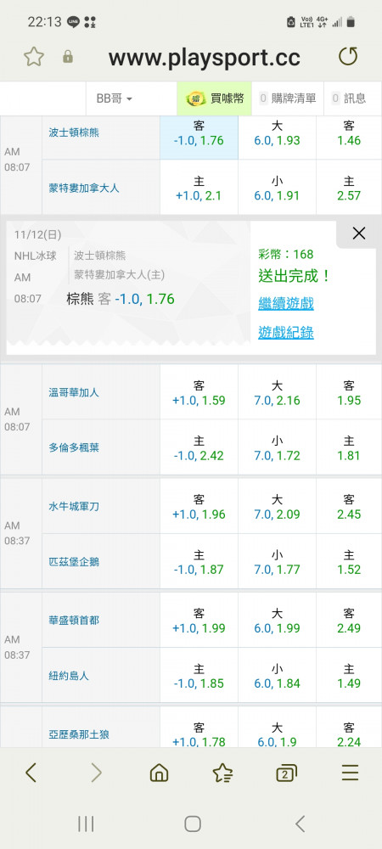382x849 pixels.
Task: Tap the bookmark star icon in address bar
Action: [34, 56]
